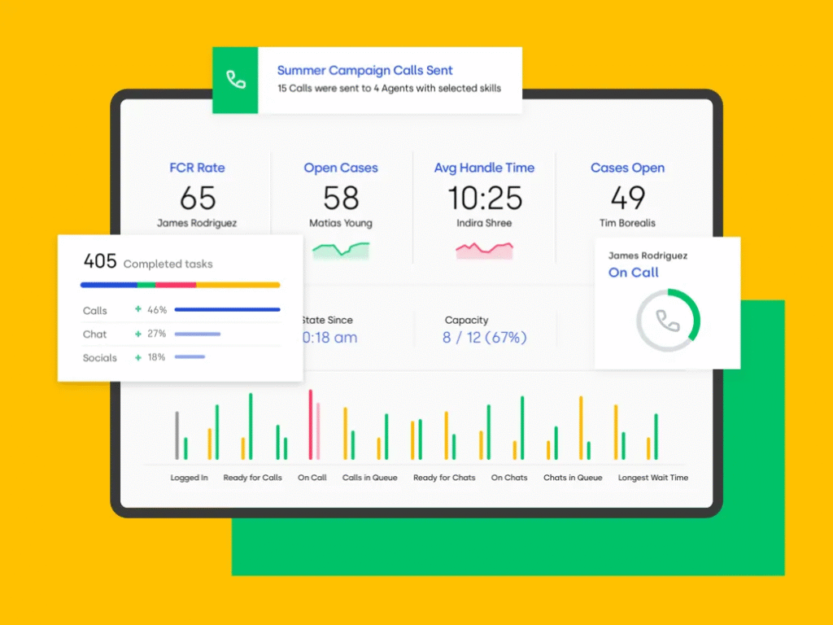The width and height of the screenshot is (833, 625).
Task: Click the phone icon in On Call ring
Action: 668,321
